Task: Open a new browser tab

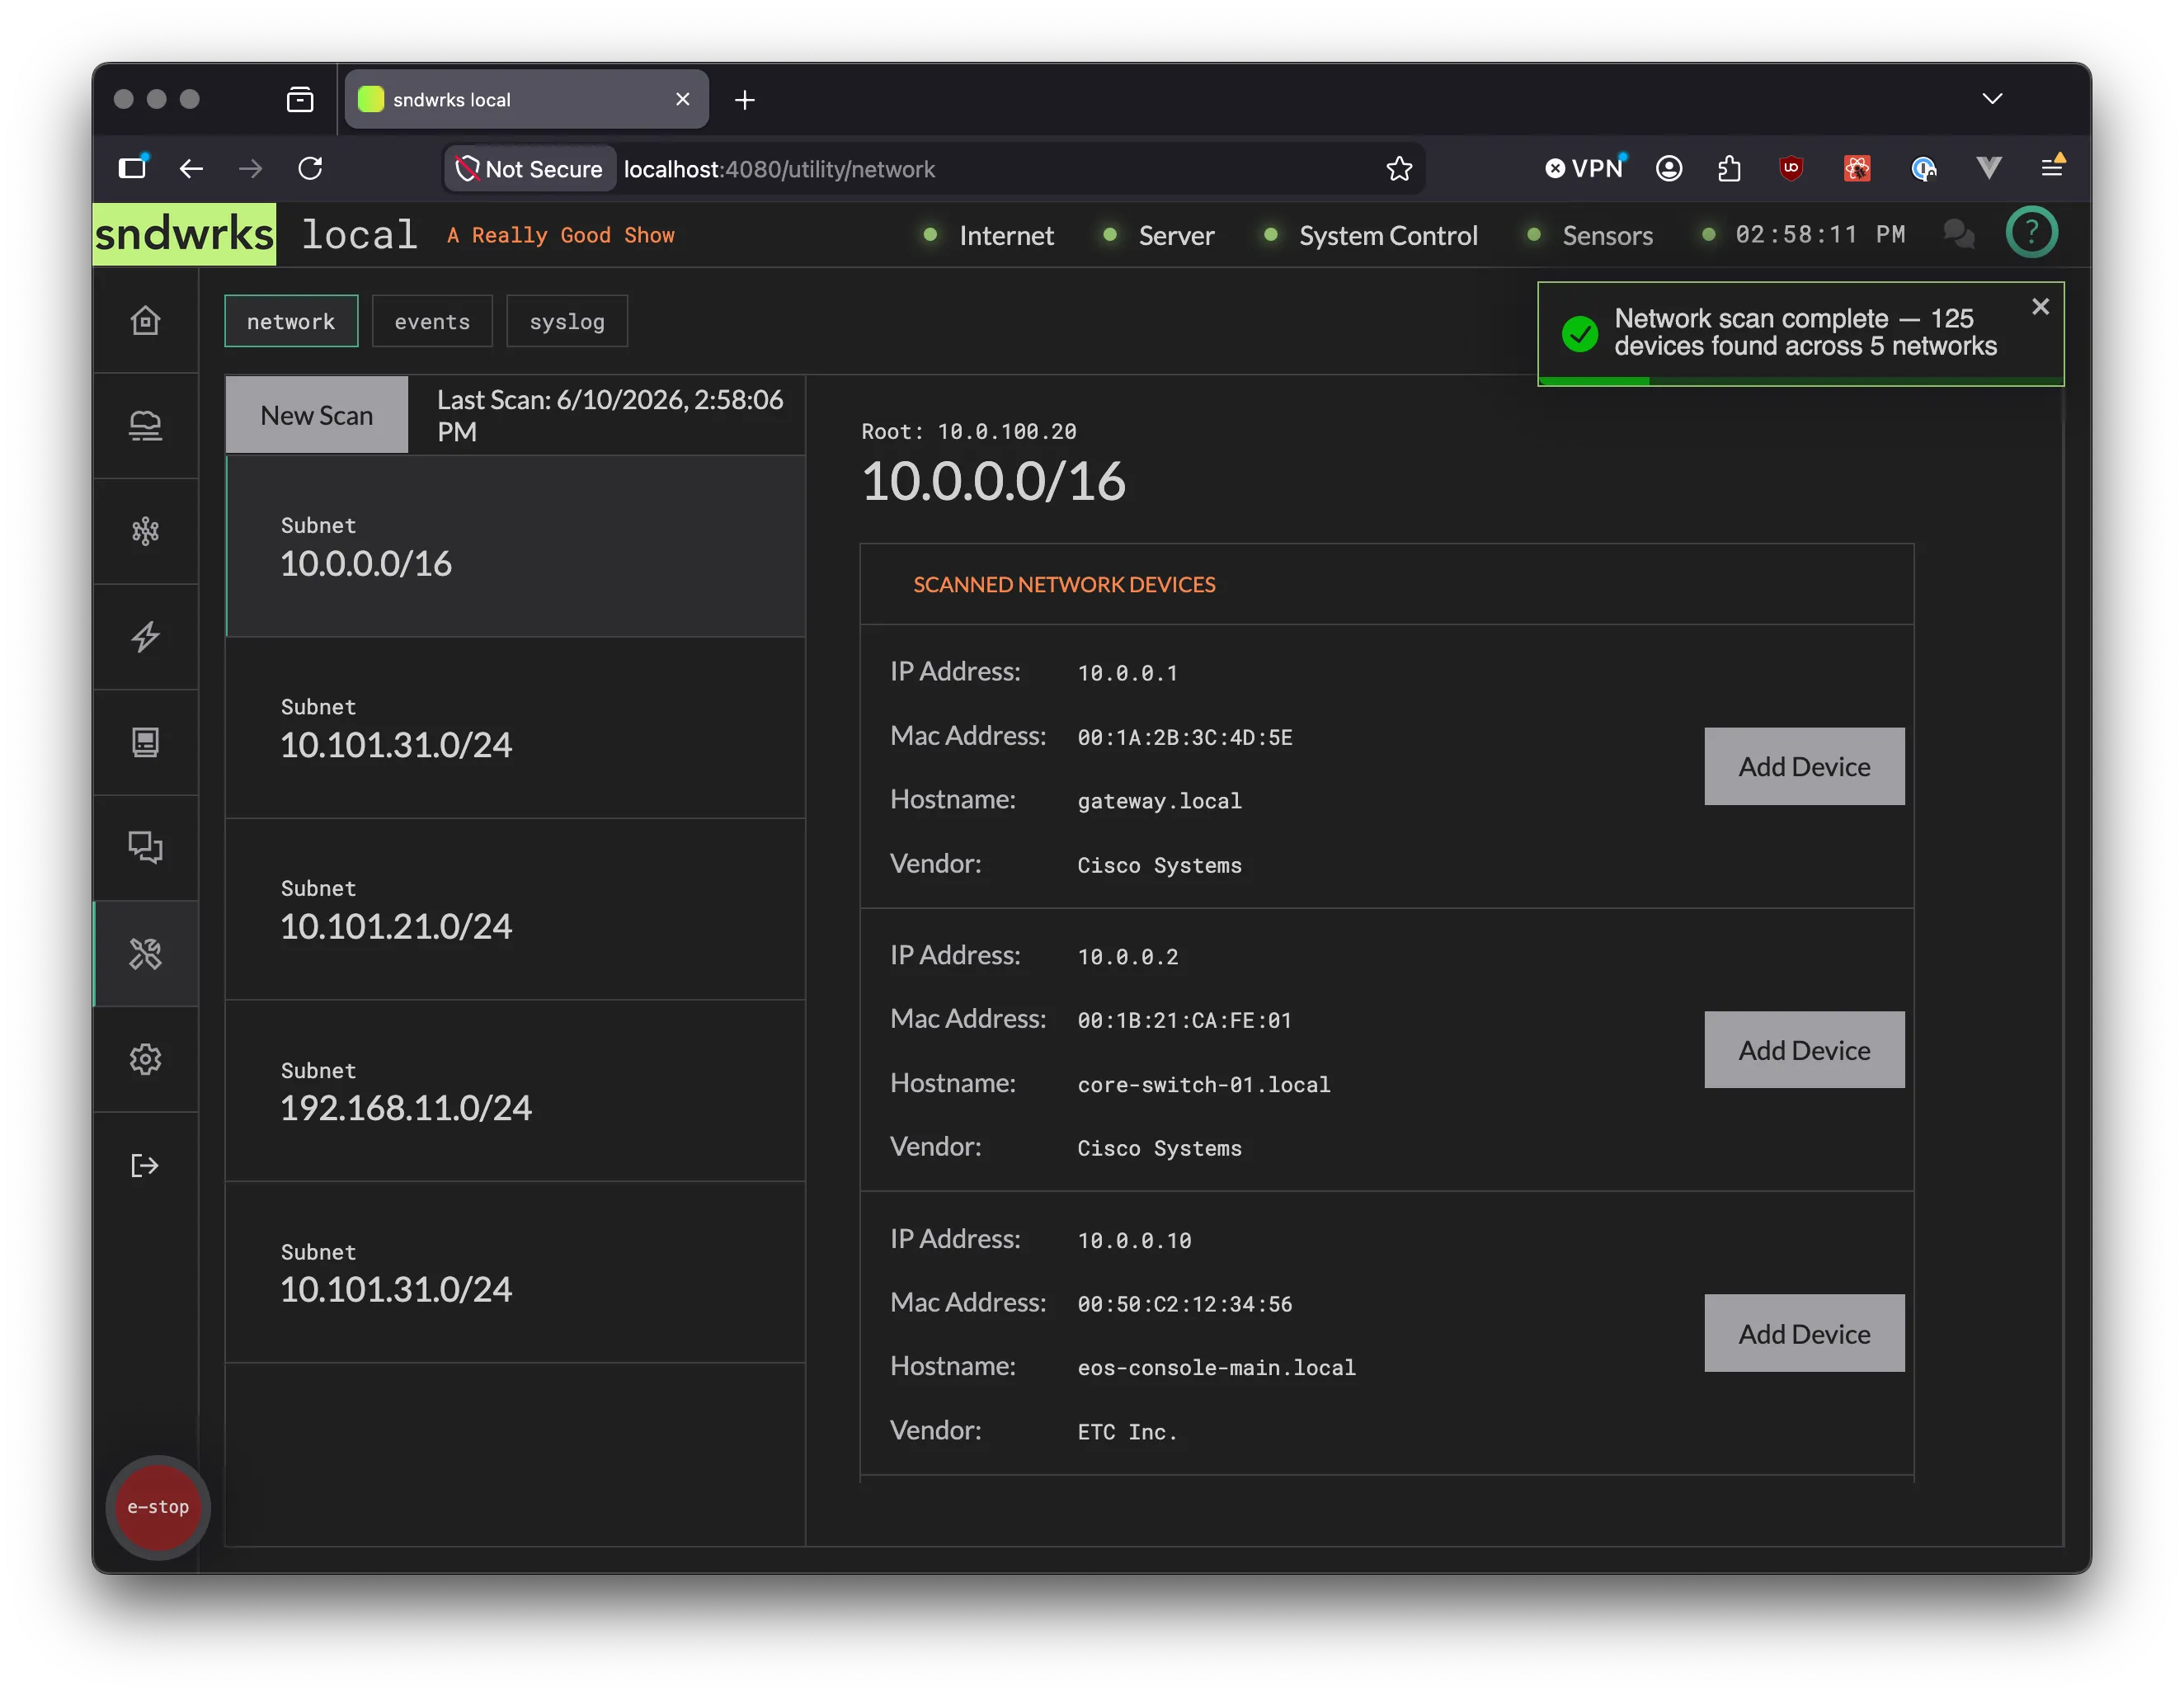Action: (x=744, y=100)
